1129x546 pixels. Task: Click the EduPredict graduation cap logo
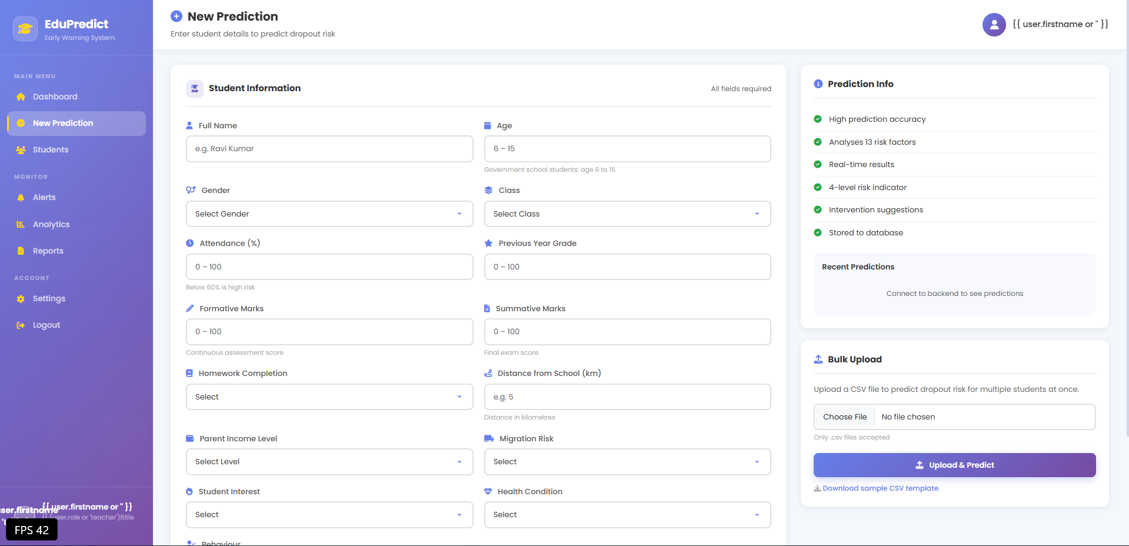[25, 29]
